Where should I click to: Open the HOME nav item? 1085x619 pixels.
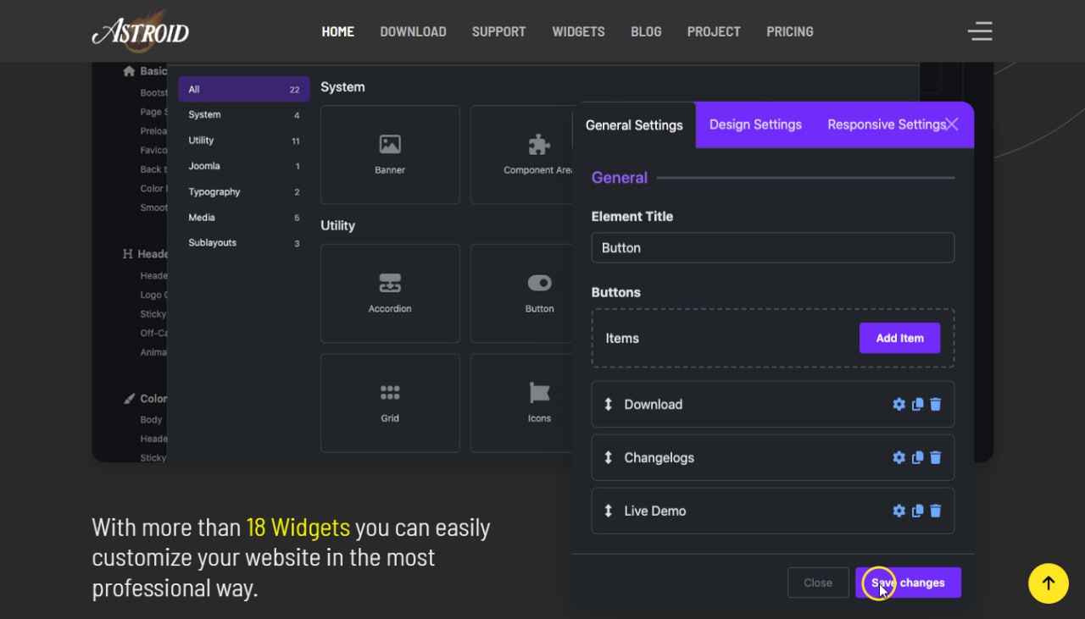coord(337,31)
